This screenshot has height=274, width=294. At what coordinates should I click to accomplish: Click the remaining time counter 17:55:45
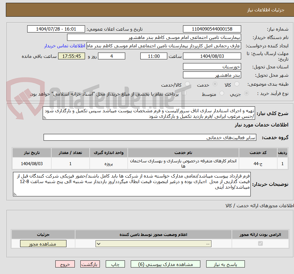(x=71, y=56)
